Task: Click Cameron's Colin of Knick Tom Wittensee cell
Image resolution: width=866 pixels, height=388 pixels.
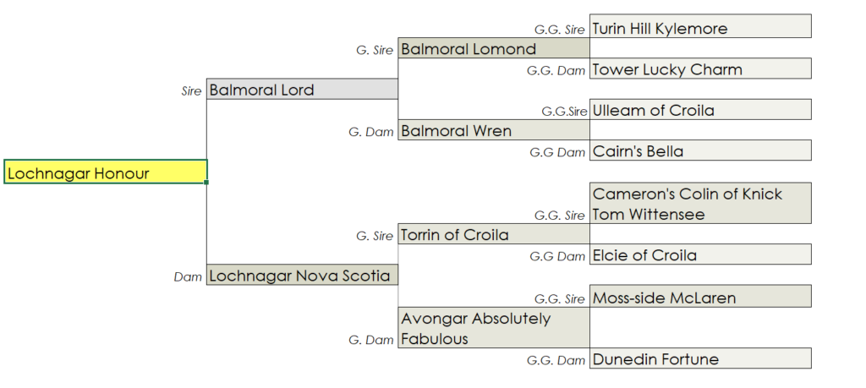Action: coord(700,204)
